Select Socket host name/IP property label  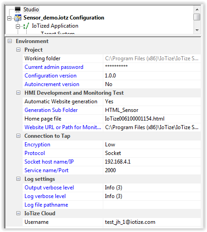(49, 162)
